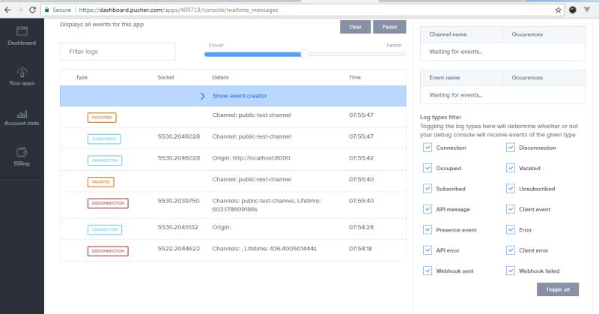Click the Socket column header

click(165, 77)
